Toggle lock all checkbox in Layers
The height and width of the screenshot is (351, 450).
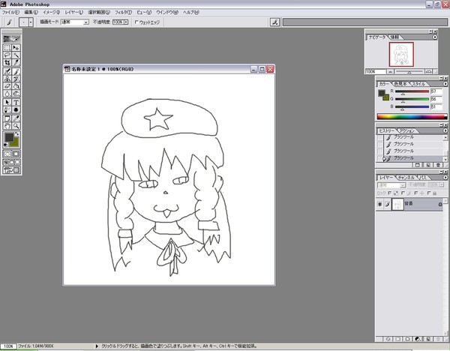pos(429,193)
